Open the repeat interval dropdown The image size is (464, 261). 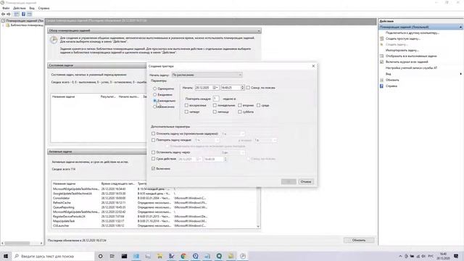point(207,140)
